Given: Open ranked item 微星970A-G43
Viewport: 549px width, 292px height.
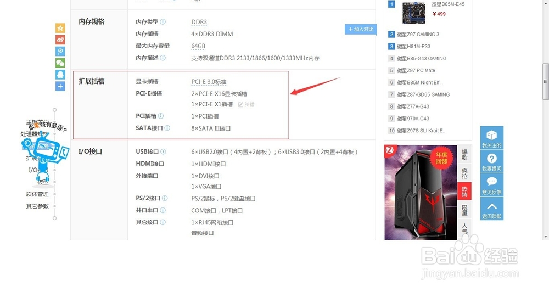Looking at the screenshot, I should tap(413, 119).
